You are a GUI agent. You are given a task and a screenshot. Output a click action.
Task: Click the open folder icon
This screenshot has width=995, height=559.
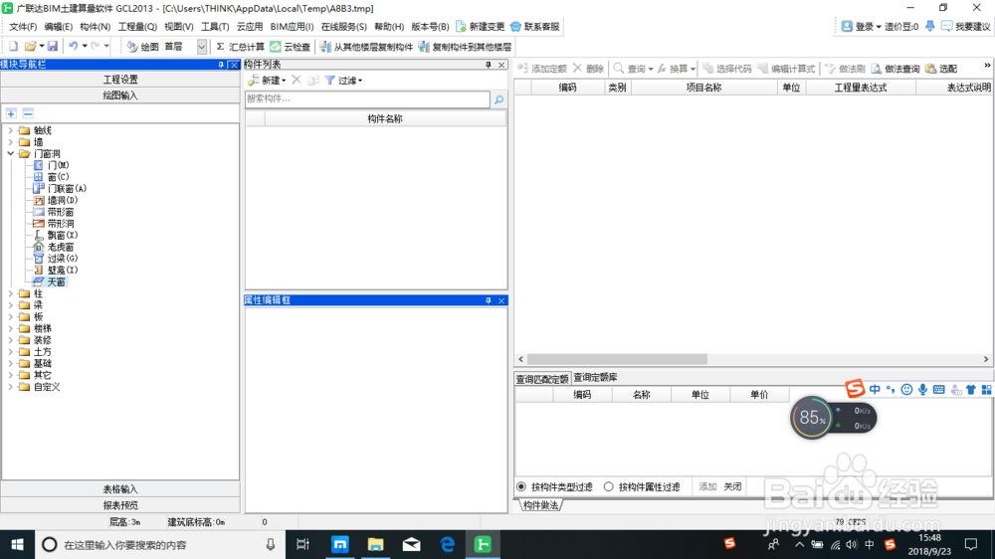click(x=30, y=47)
